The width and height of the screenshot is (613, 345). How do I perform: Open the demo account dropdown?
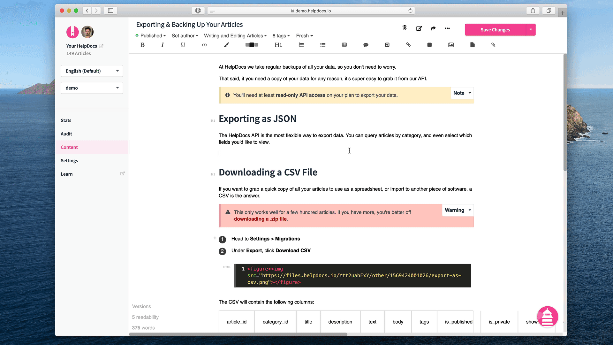tap(92, 88)
